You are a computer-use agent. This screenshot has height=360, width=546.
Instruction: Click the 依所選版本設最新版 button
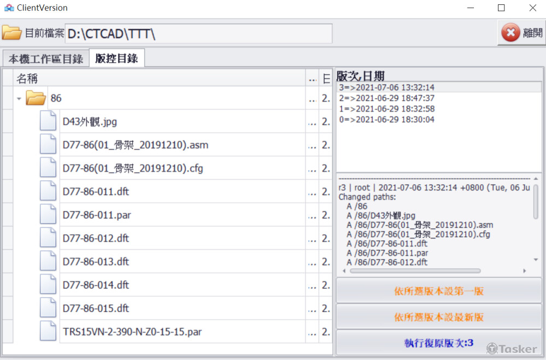[x=439, y=317]
